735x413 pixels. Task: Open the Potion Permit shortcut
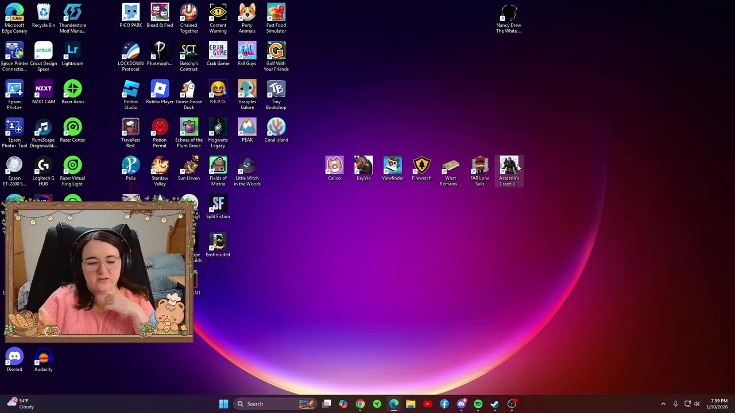tap(160, 133)
